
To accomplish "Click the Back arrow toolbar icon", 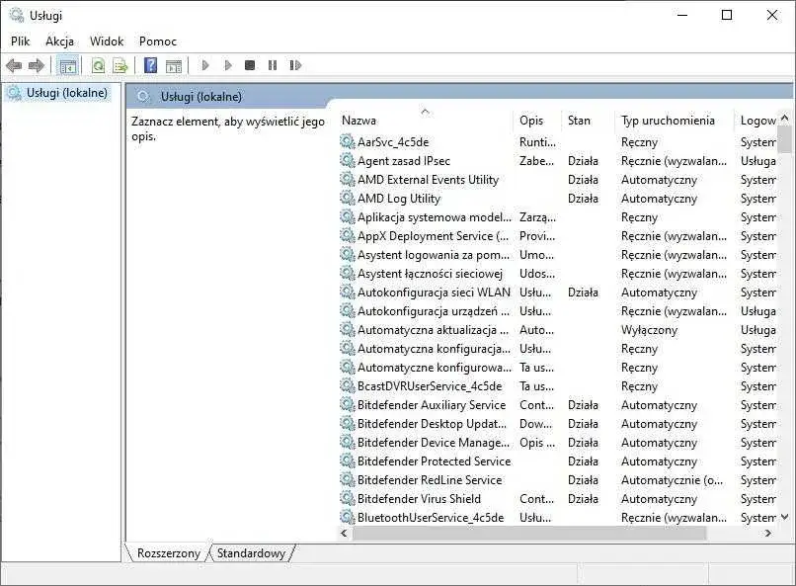I will (14, 65).
